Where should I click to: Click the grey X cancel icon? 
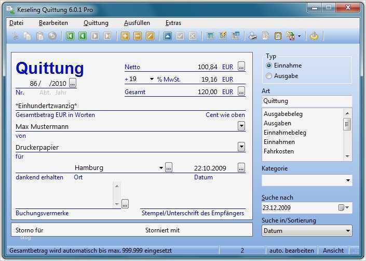[193, 36]
